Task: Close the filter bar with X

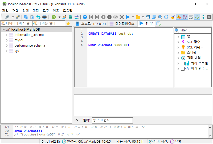Action: pyautogui.click(x=77, y=120)
